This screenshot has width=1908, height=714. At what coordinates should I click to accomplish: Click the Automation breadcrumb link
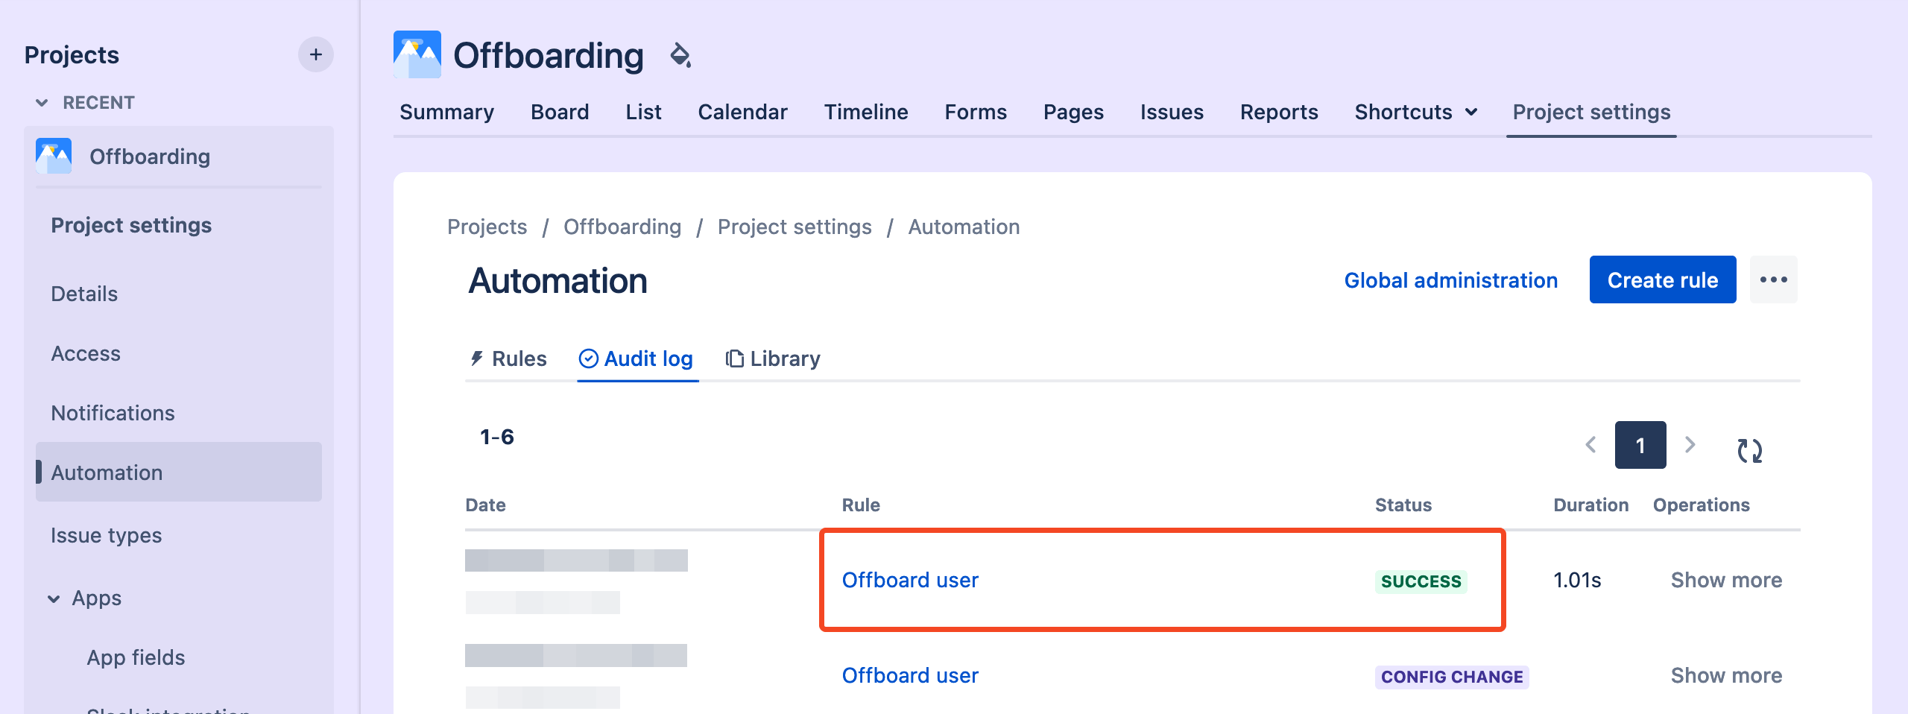coord(964,227)
